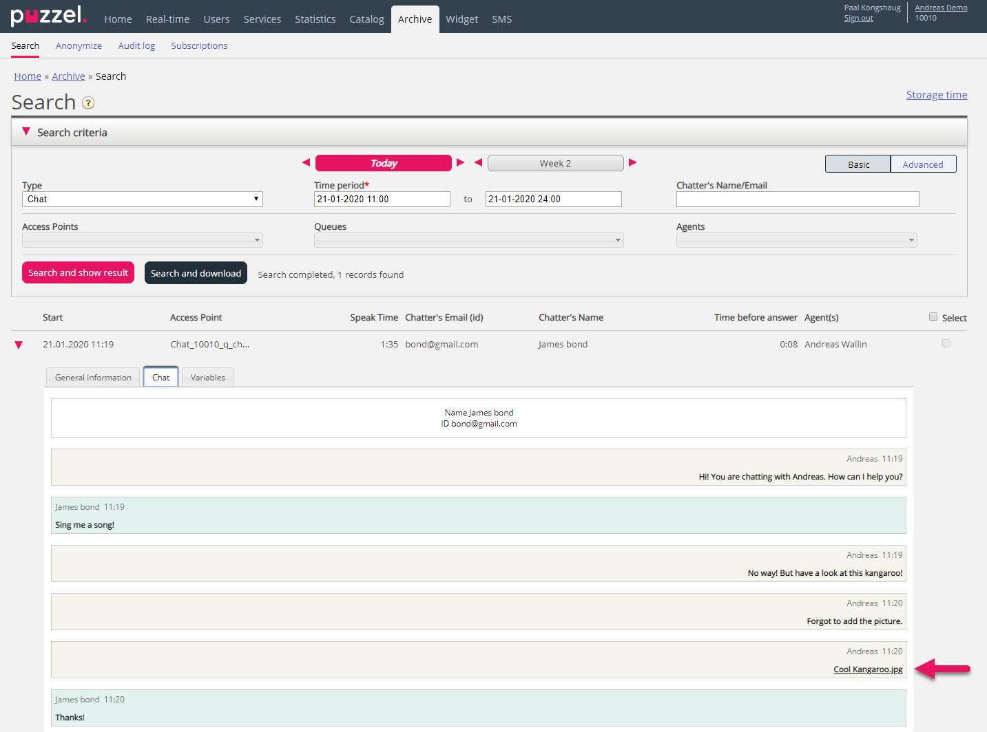Screen dimensions: 987x732
Task: Go to previous week arrow before Week 2
Action: pyautogui.click(x=478, y=163)
